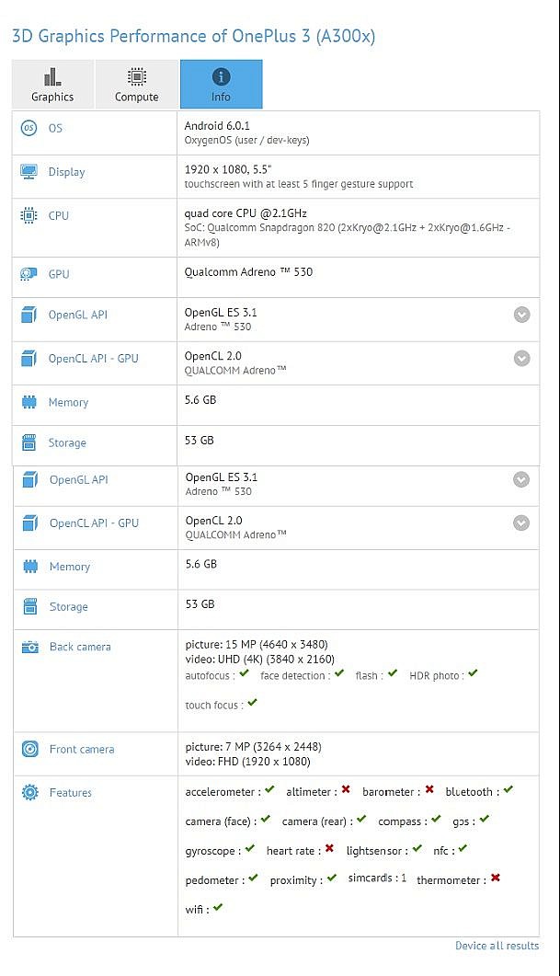Click the heart rate red cross
Image resolution: width=560 pixels, height=976 pixels.
tap(329, 848)
